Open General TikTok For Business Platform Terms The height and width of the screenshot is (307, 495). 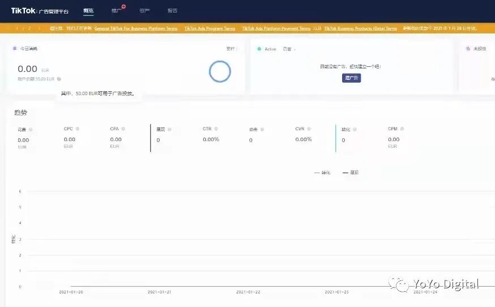(x=136, y=28)
